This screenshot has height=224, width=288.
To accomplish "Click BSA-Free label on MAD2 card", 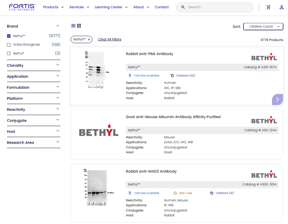I will pos(185,193).
